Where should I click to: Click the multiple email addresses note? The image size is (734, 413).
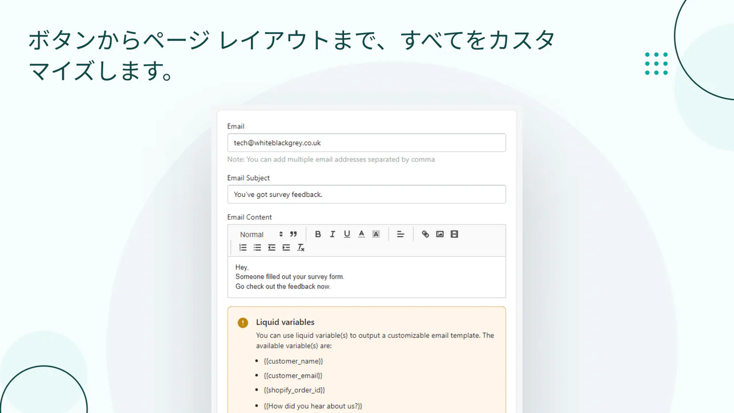(331, 159)
